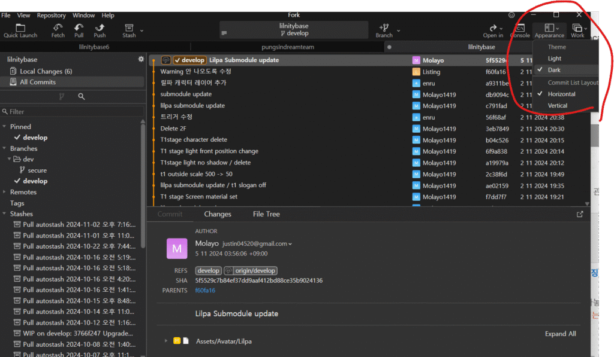This screenshot has height=357, width=614.
Task: Select the secure branch
Action: (x=37, y=170)
